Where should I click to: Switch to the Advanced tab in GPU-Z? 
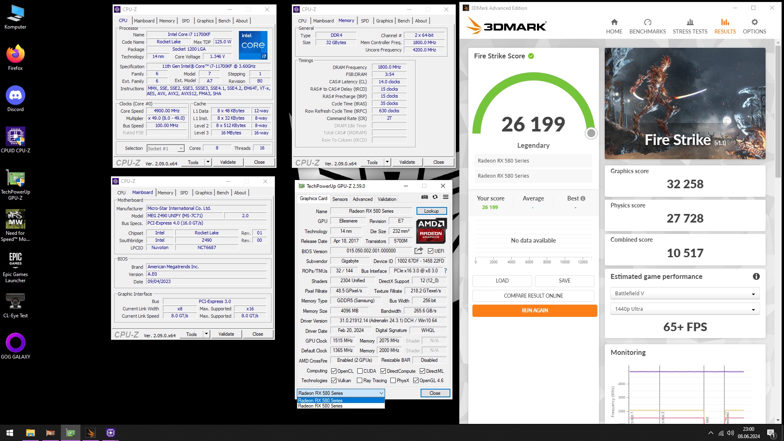(363, 199)
